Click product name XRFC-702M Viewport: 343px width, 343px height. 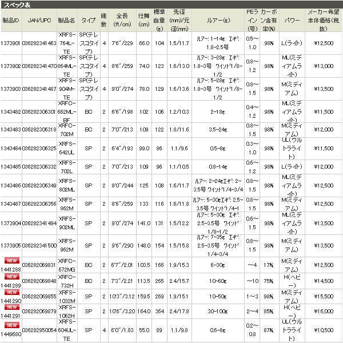[x=67, y=130]
